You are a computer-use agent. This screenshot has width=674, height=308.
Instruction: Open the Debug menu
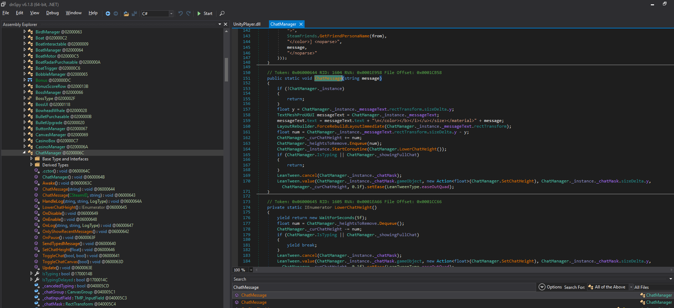[x=52, y=13]
